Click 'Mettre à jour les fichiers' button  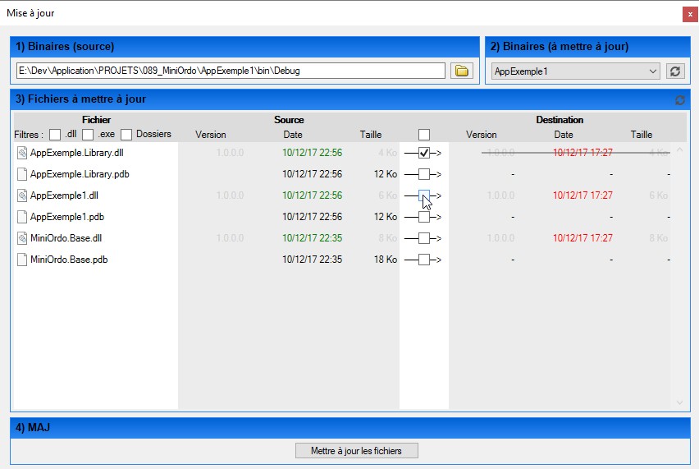[x=356, y=451]
